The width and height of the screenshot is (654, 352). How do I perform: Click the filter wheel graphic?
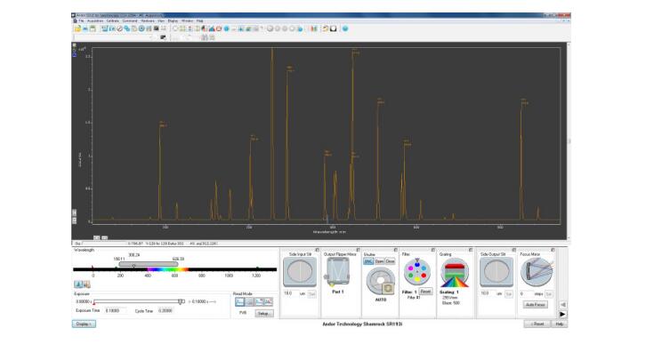[416, 272]
